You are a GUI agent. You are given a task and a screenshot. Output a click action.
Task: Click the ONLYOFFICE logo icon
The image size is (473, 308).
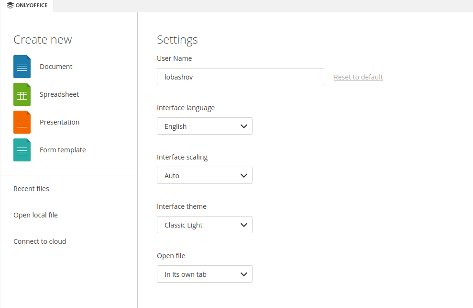(10, 5)
